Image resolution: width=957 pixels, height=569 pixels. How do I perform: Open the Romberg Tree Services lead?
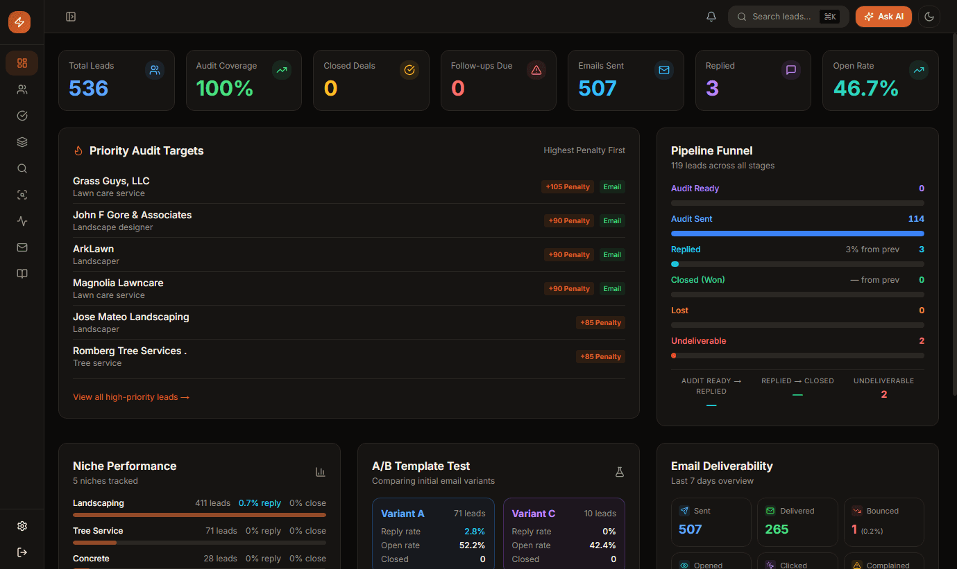(x=349, y=357)
